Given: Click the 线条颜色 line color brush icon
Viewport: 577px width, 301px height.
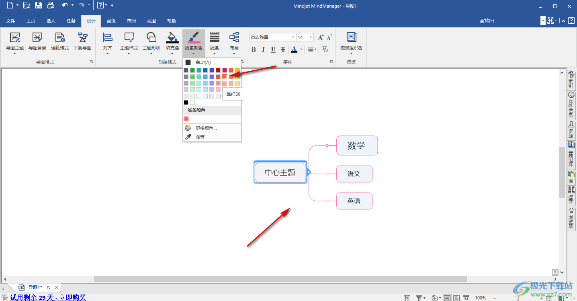Looking at the screenshot, I should (194, 37).
